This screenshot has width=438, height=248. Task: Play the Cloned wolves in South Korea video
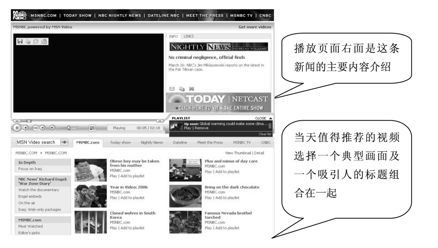(x=114, y=228)
